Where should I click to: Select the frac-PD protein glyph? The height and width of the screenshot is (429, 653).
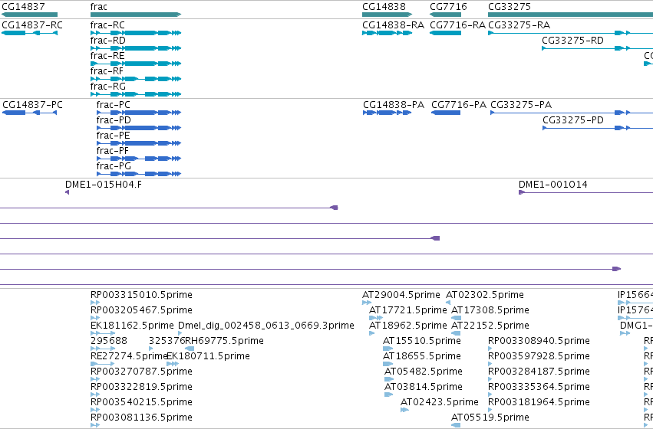[139, 128]
